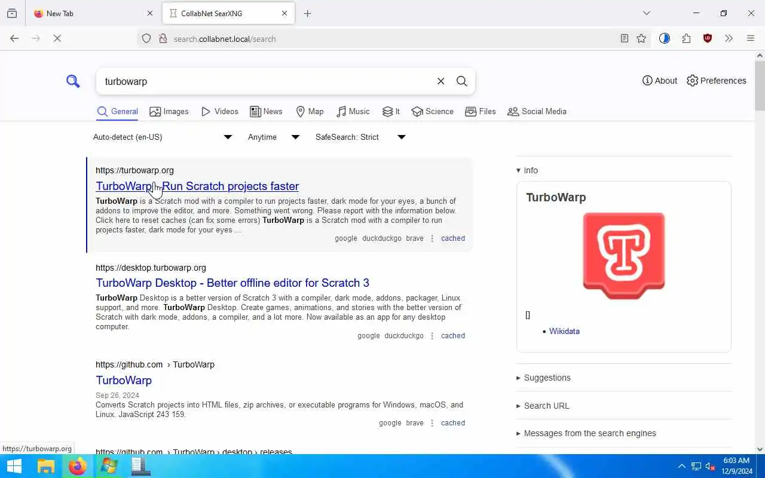Open site information icon in address bar

(x=163, y=39)
